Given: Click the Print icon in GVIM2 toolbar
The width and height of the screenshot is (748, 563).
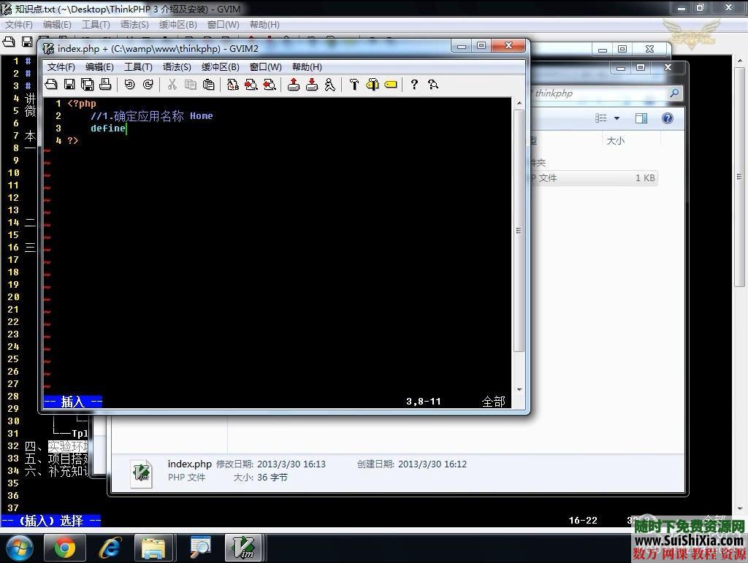Looking at the screenshot, I should [x=105, y=85].
